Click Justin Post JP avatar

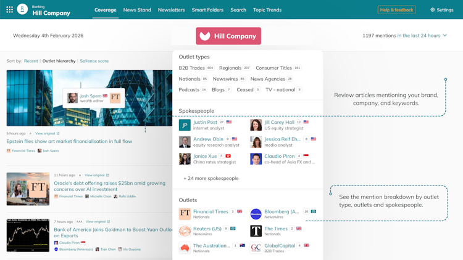pos(185,125)
